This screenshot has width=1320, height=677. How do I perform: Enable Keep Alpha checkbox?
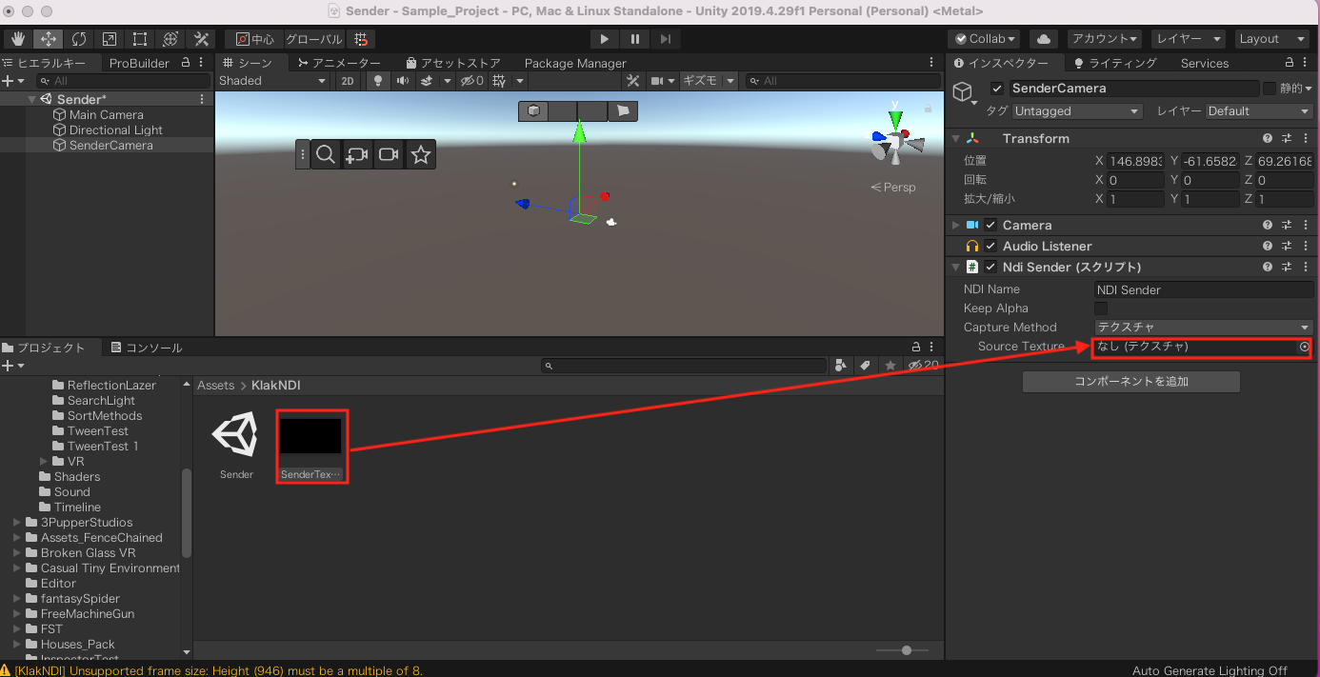pyautogui.click(x=1101, y=309)
